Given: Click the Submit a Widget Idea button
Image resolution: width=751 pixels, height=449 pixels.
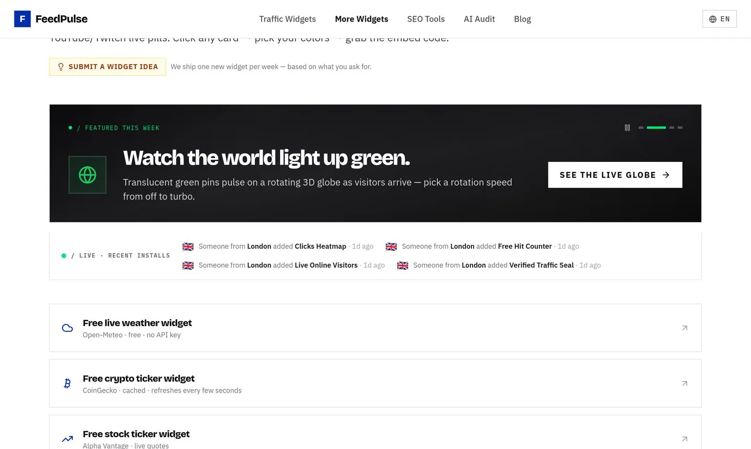Looking at the screenshot, I should [x=108, y=67].
